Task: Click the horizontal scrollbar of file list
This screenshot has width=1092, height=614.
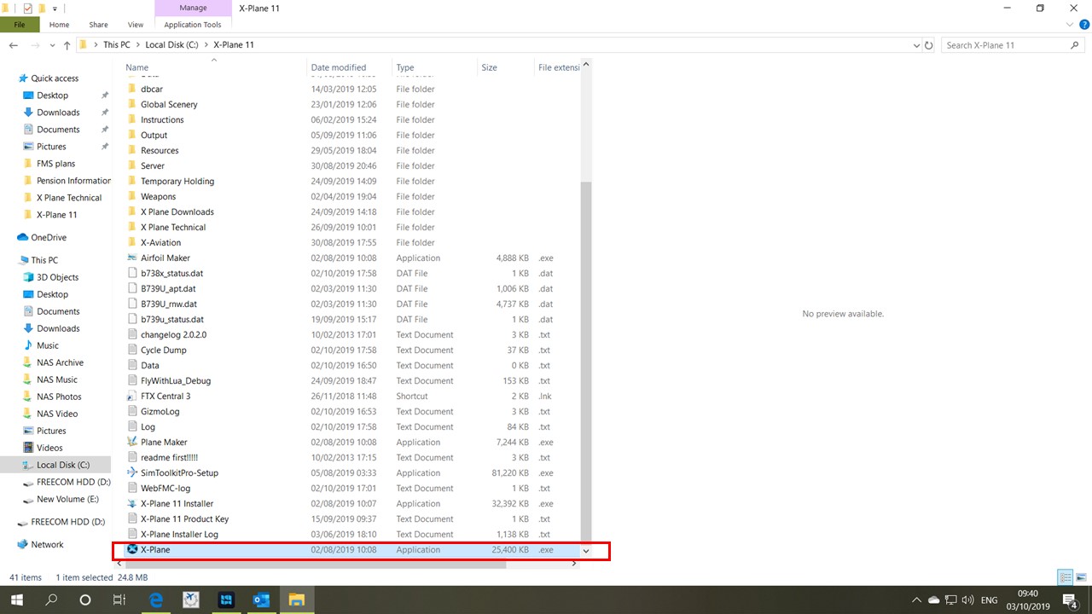Action: tap(316, 564)
